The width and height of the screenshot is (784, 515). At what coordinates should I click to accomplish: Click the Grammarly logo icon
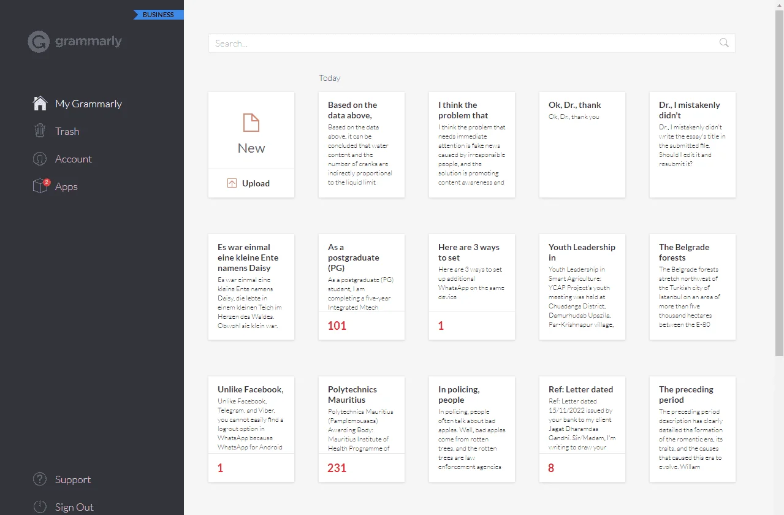click(39, 42)
